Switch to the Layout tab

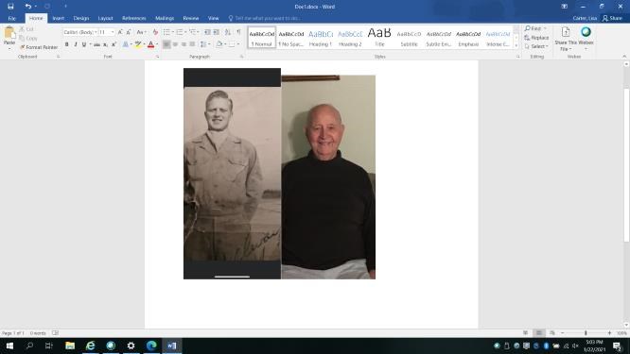pyautogui.click(x=105, y=19)
